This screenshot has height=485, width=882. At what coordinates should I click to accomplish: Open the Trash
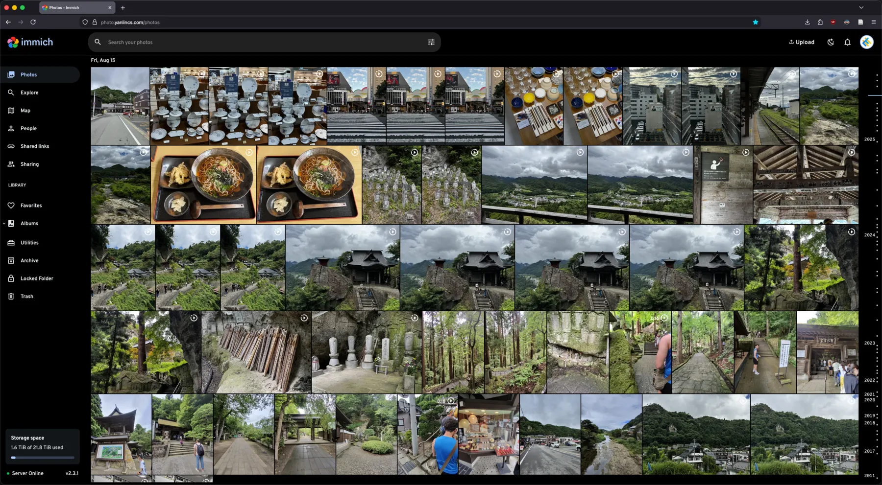tap(27, 297)
